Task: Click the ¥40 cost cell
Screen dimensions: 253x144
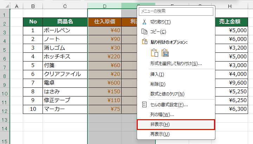Action: [x=105, y=31]
